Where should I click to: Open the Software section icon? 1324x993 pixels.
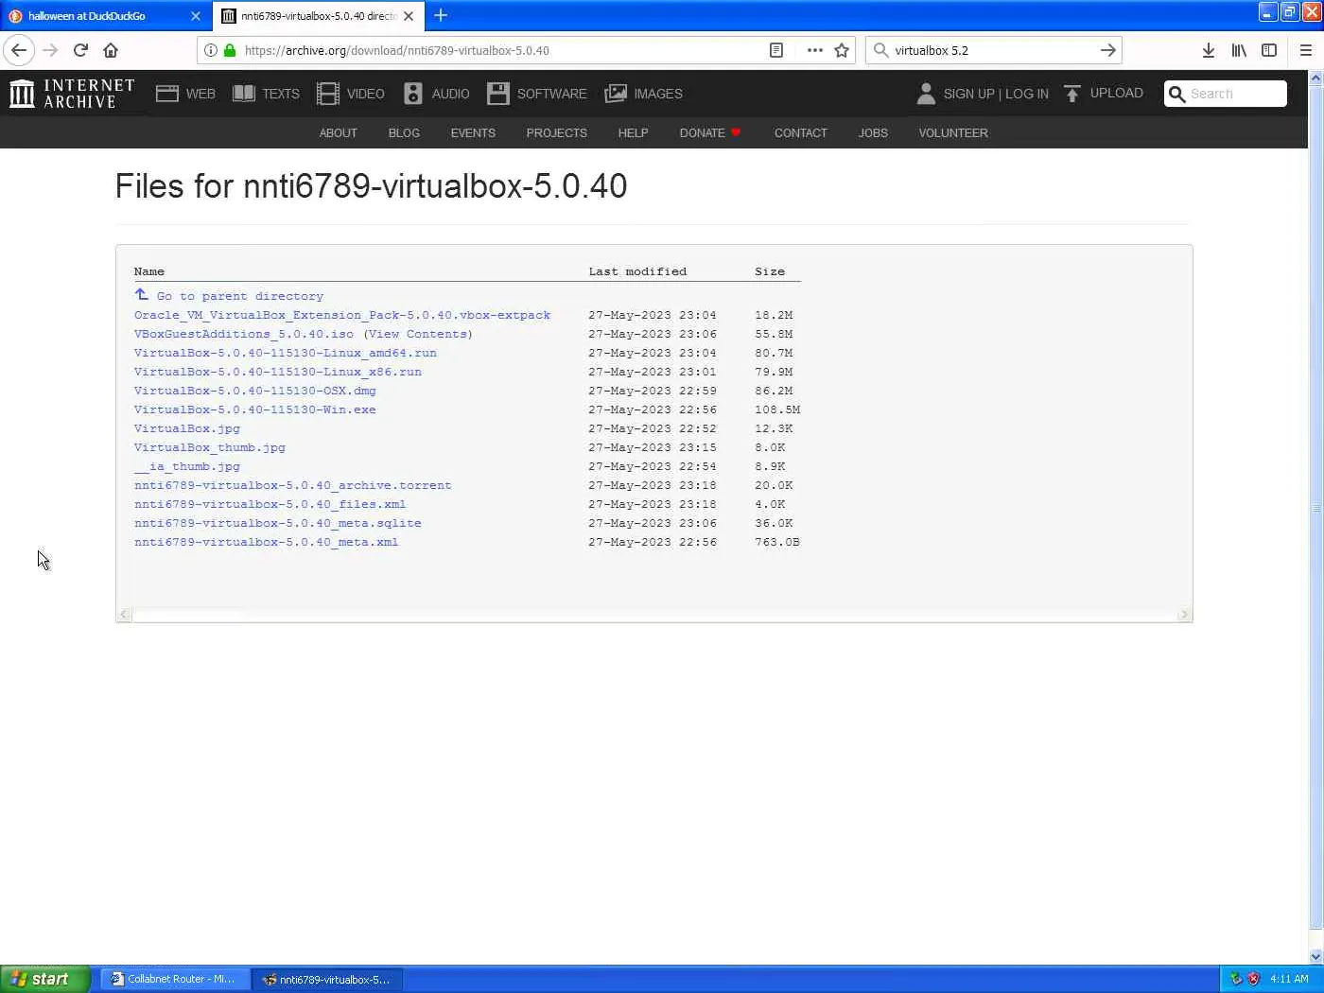[x=498, y=94]
